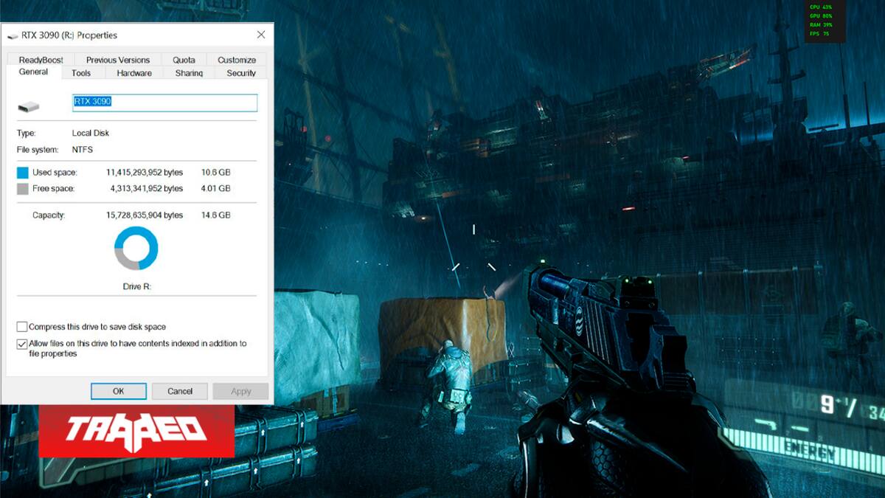Image resolution: width=885 pixels, height=498 pixels.
Task: Click the 'Local Disk' type value
Action: [91, 134]
